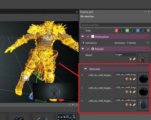Check the third material override checkbox
151x120 pixels.
pyautogui.click(x=82, y=100)
